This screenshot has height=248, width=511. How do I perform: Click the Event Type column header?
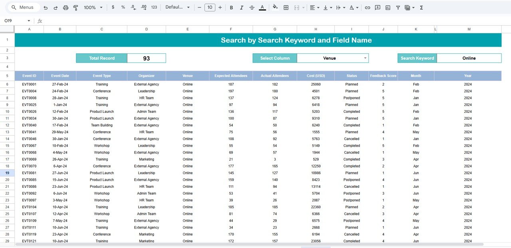(x=101, y=76)
